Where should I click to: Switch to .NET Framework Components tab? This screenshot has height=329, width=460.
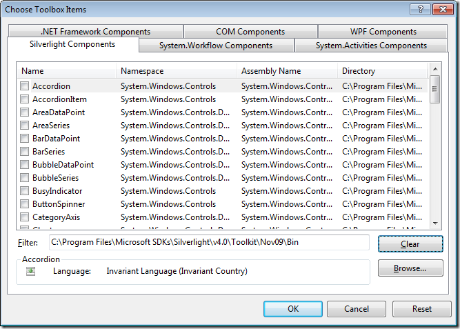[96, 32]
